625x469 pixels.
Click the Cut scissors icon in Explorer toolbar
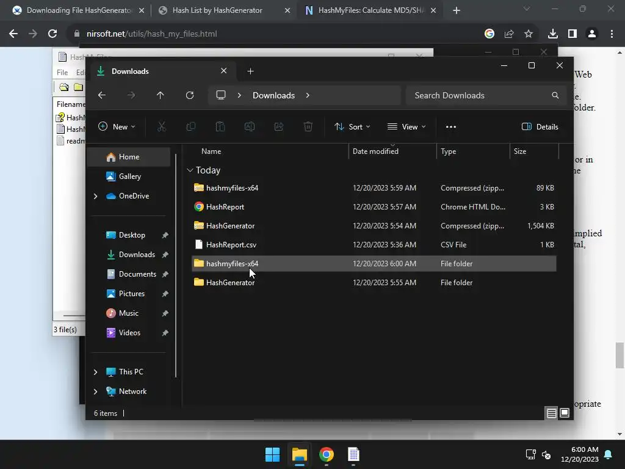(x=161, y=127)
